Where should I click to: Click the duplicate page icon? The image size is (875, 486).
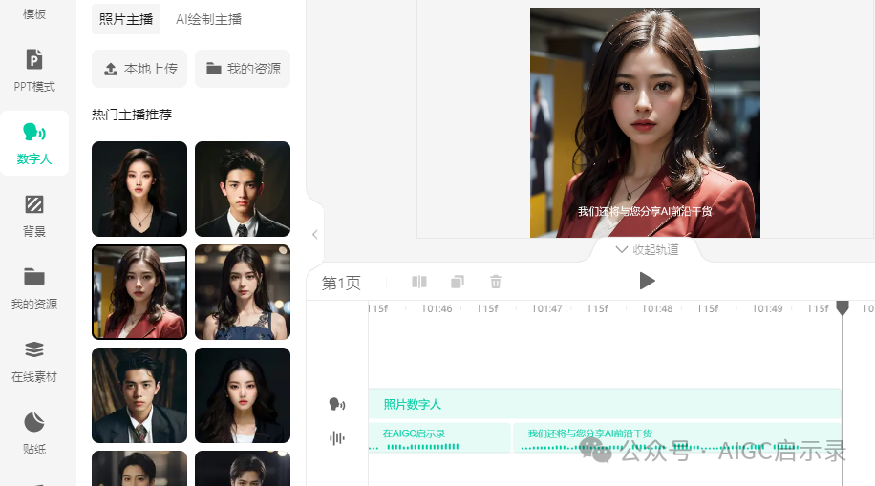(457, 282)
